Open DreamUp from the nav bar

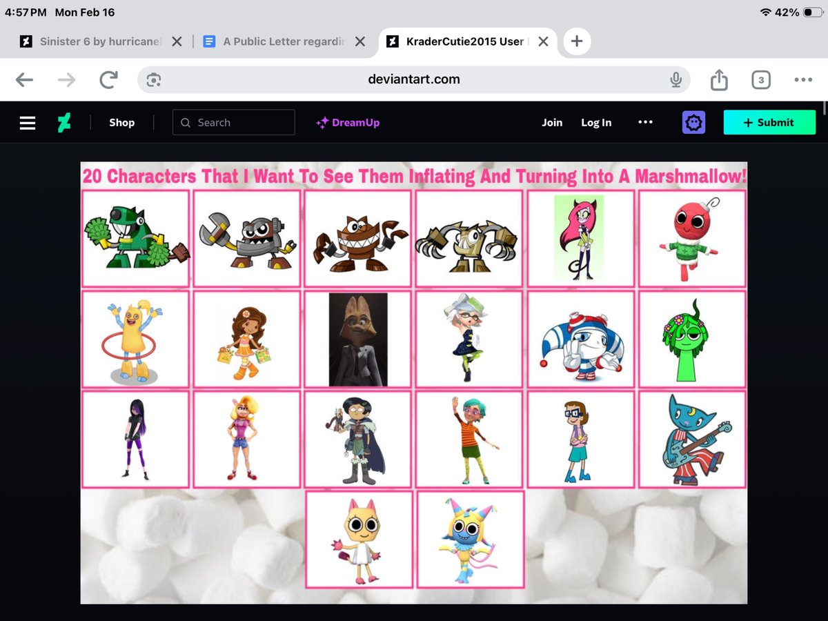tap(348, 123)
